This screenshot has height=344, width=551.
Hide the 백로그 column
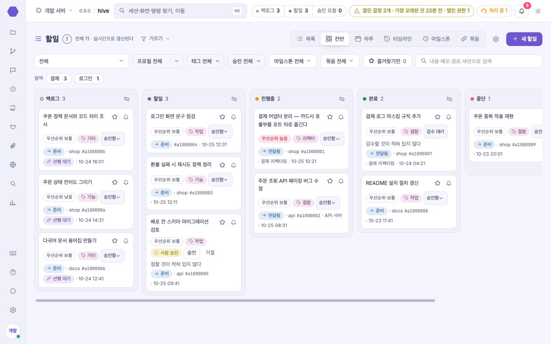click(x=127, y=99)
